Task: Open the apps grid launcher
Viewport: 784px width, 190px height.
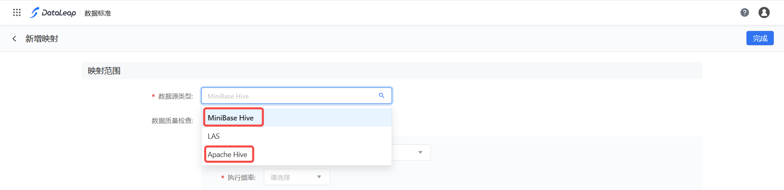Action: tap(17, 13)
